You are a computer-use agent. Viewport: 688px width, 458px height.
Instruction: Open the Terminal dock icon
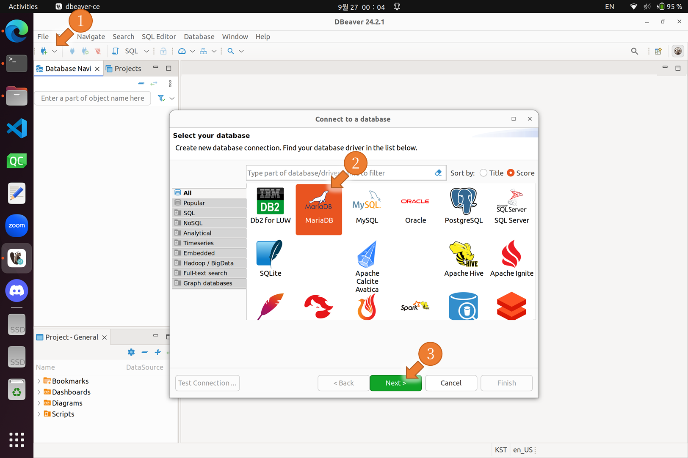click(17, 63)
